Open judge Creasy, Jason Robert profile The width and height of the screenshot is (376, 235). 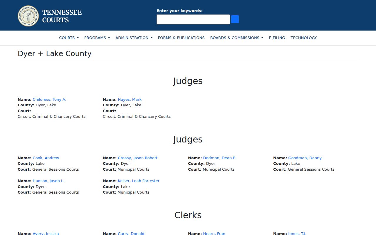[x=137, y=158]
